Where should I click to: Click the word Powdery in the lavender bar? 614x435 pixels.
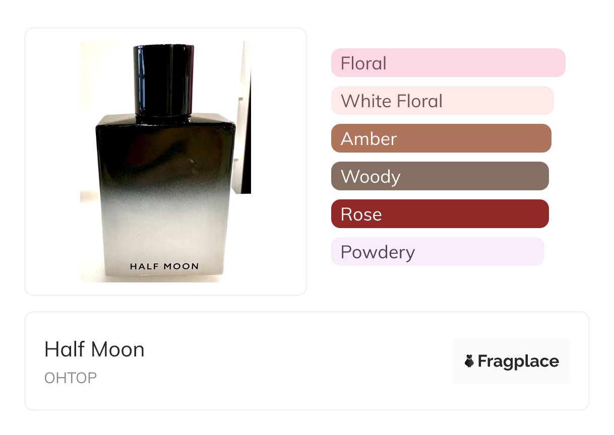pos(378,252)
